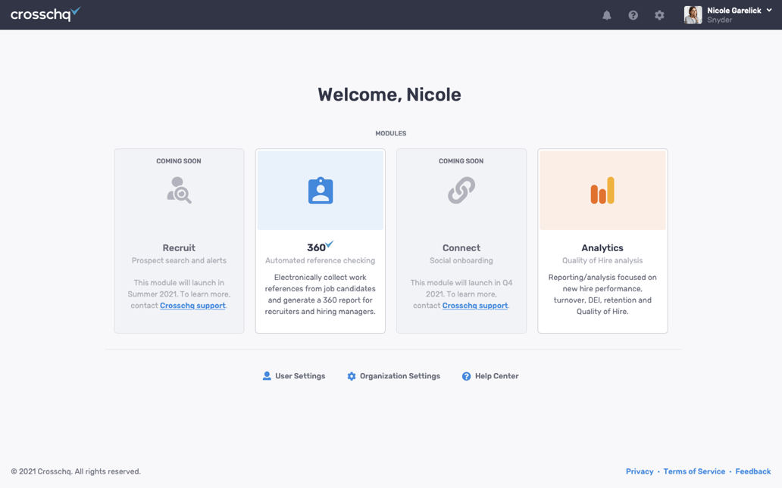
Task: Go to the Help Center
Action: [490, 376]
